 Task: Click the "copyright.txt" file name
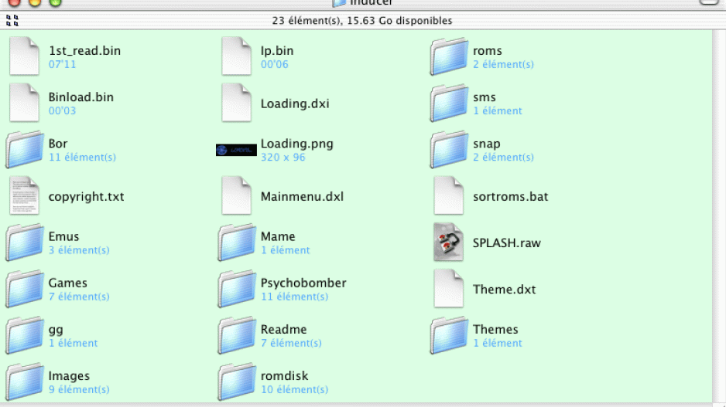86,196
